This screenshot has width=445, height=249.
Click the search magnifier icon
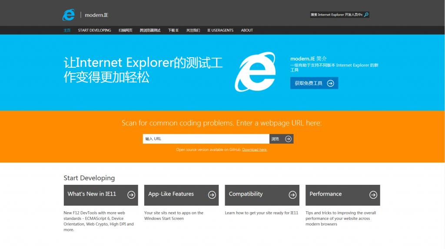[366, 14]
